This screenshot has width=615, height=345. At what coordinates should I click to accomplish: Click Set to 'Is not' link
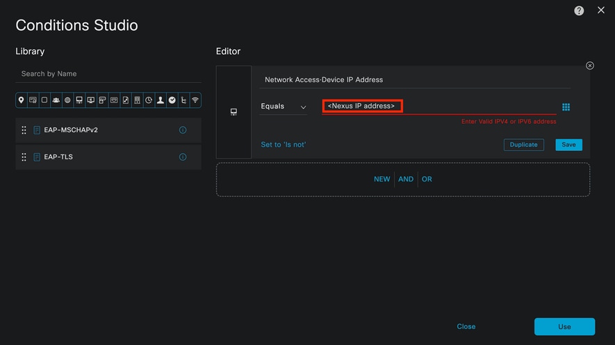[x=284, y=145]
